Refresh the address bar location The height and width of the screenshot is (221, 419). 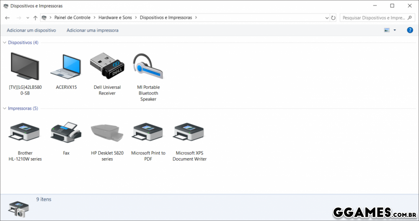pos(334,18)
